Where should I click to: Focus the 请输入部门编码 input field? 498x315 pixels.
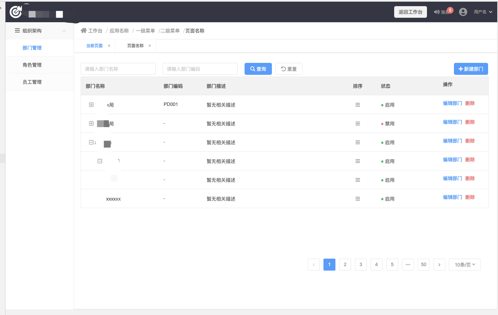point(200,69)
